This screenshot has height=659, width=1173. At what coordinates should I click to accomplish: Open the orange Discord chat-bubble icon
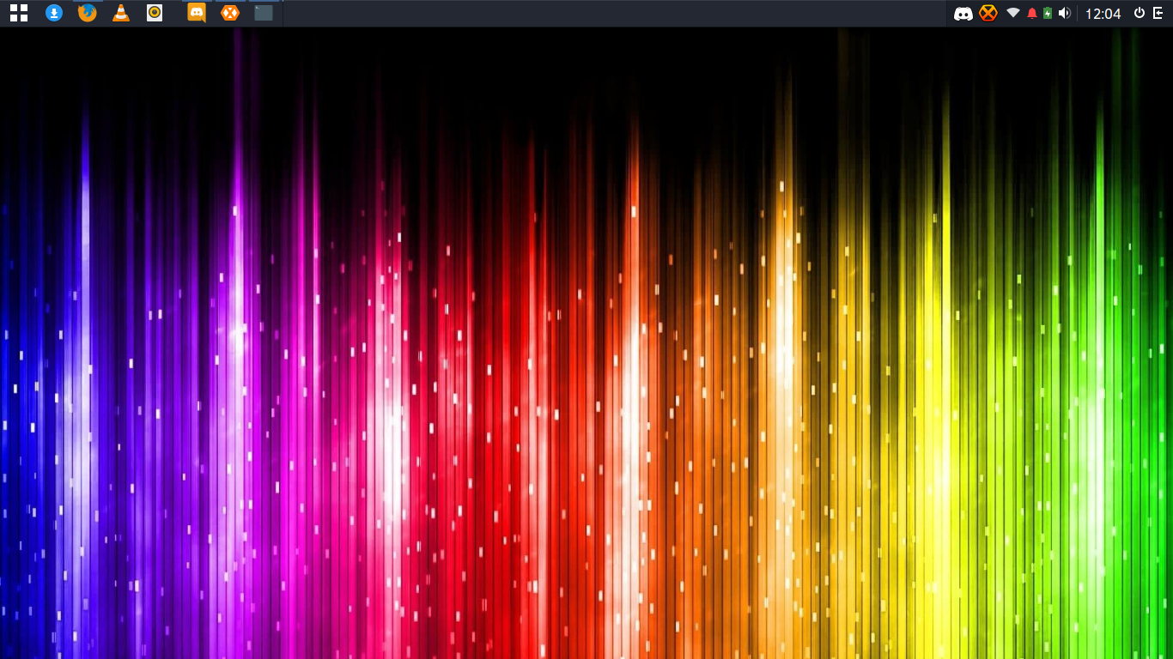coord(197,13)
